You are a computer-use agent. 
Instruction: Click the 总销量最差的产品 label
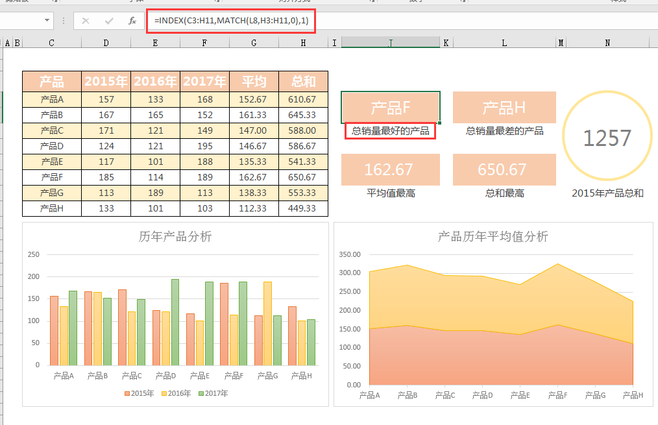[x=504, y=131]
